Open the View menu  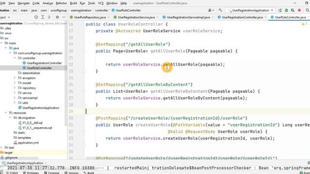click(x=12, y=3)
